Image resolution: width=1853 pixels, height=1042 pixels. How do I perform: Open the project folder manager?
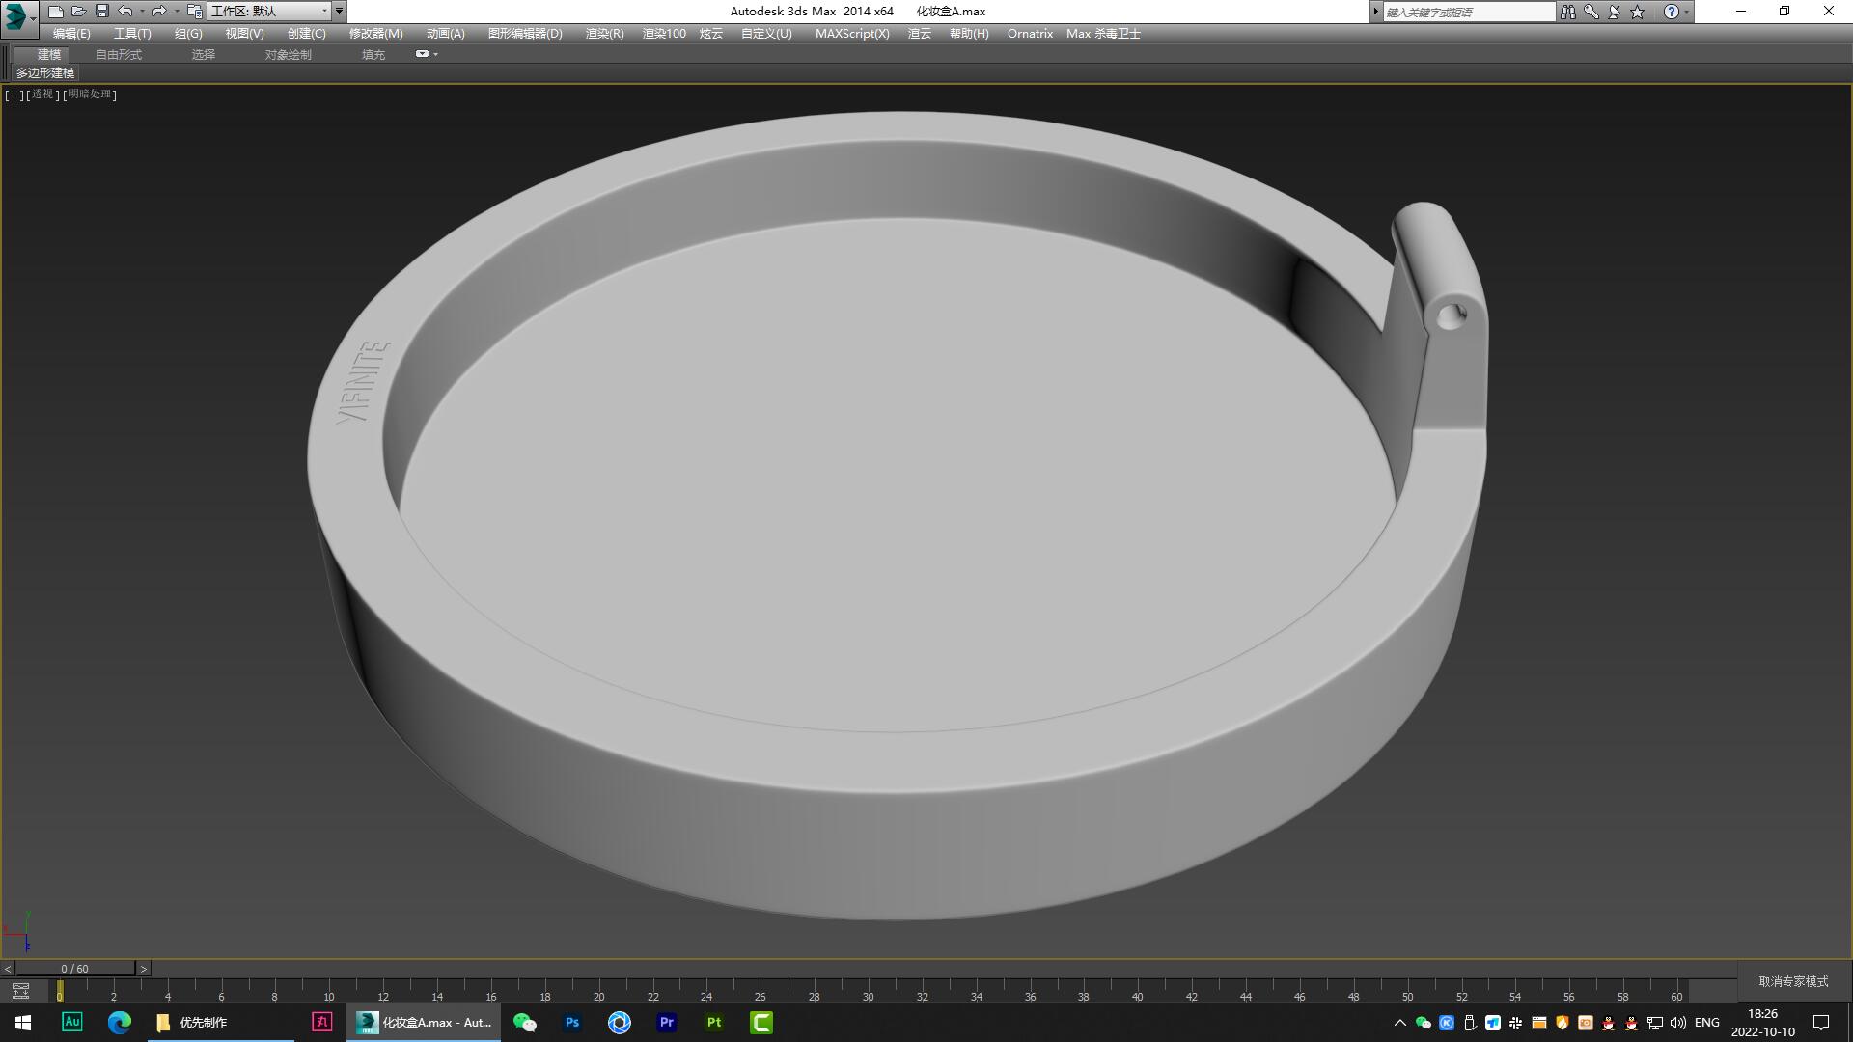click(194, 11)
